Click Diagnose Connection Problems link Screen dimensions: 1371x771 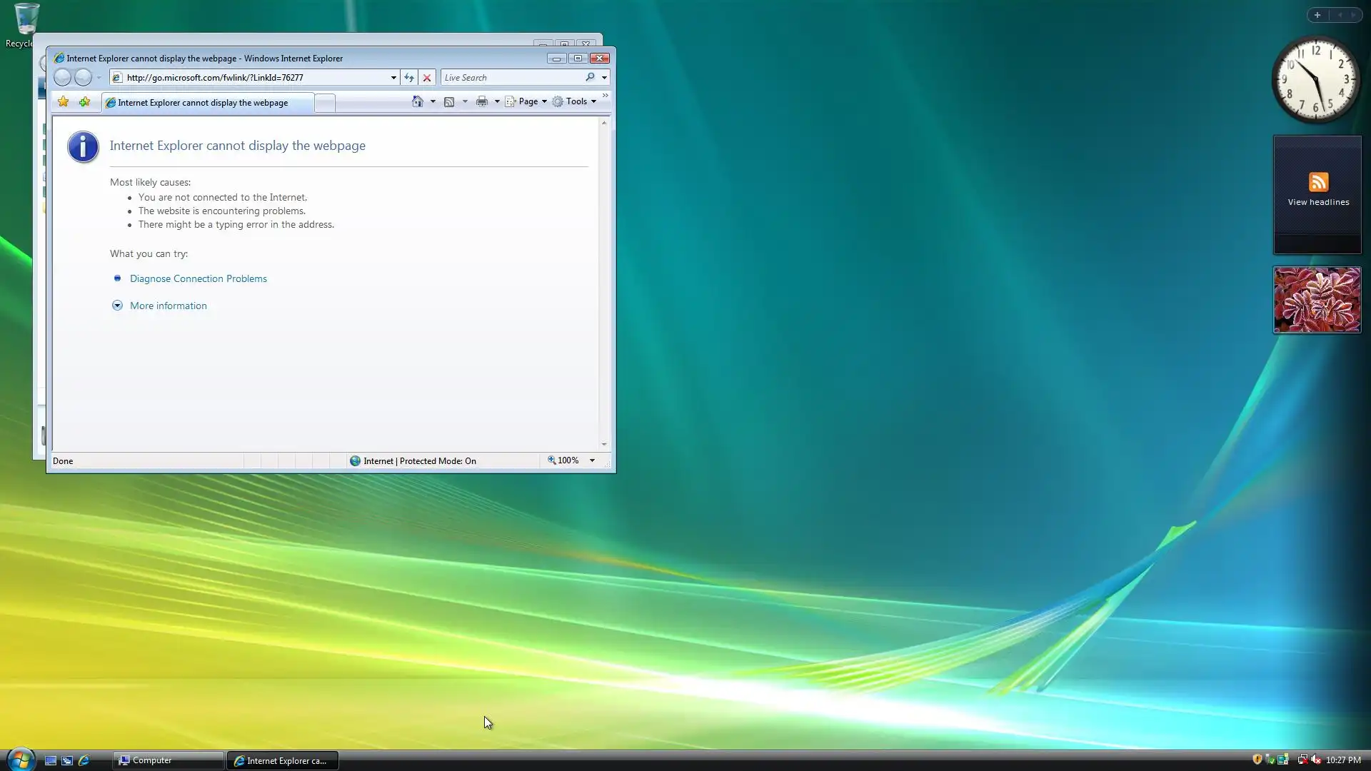[198, 278]
